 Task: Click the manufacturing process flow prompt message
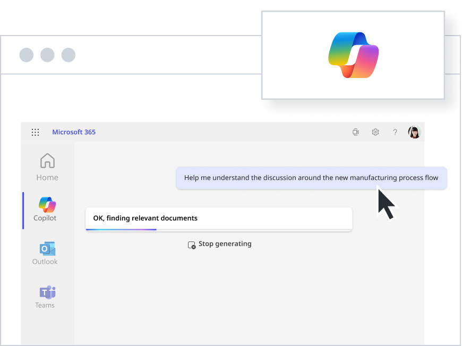(x=311, y=178)
